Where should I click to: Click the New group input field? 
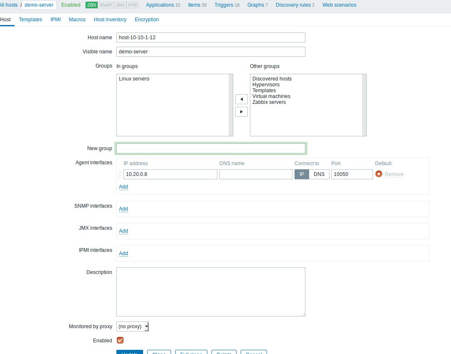211,148
